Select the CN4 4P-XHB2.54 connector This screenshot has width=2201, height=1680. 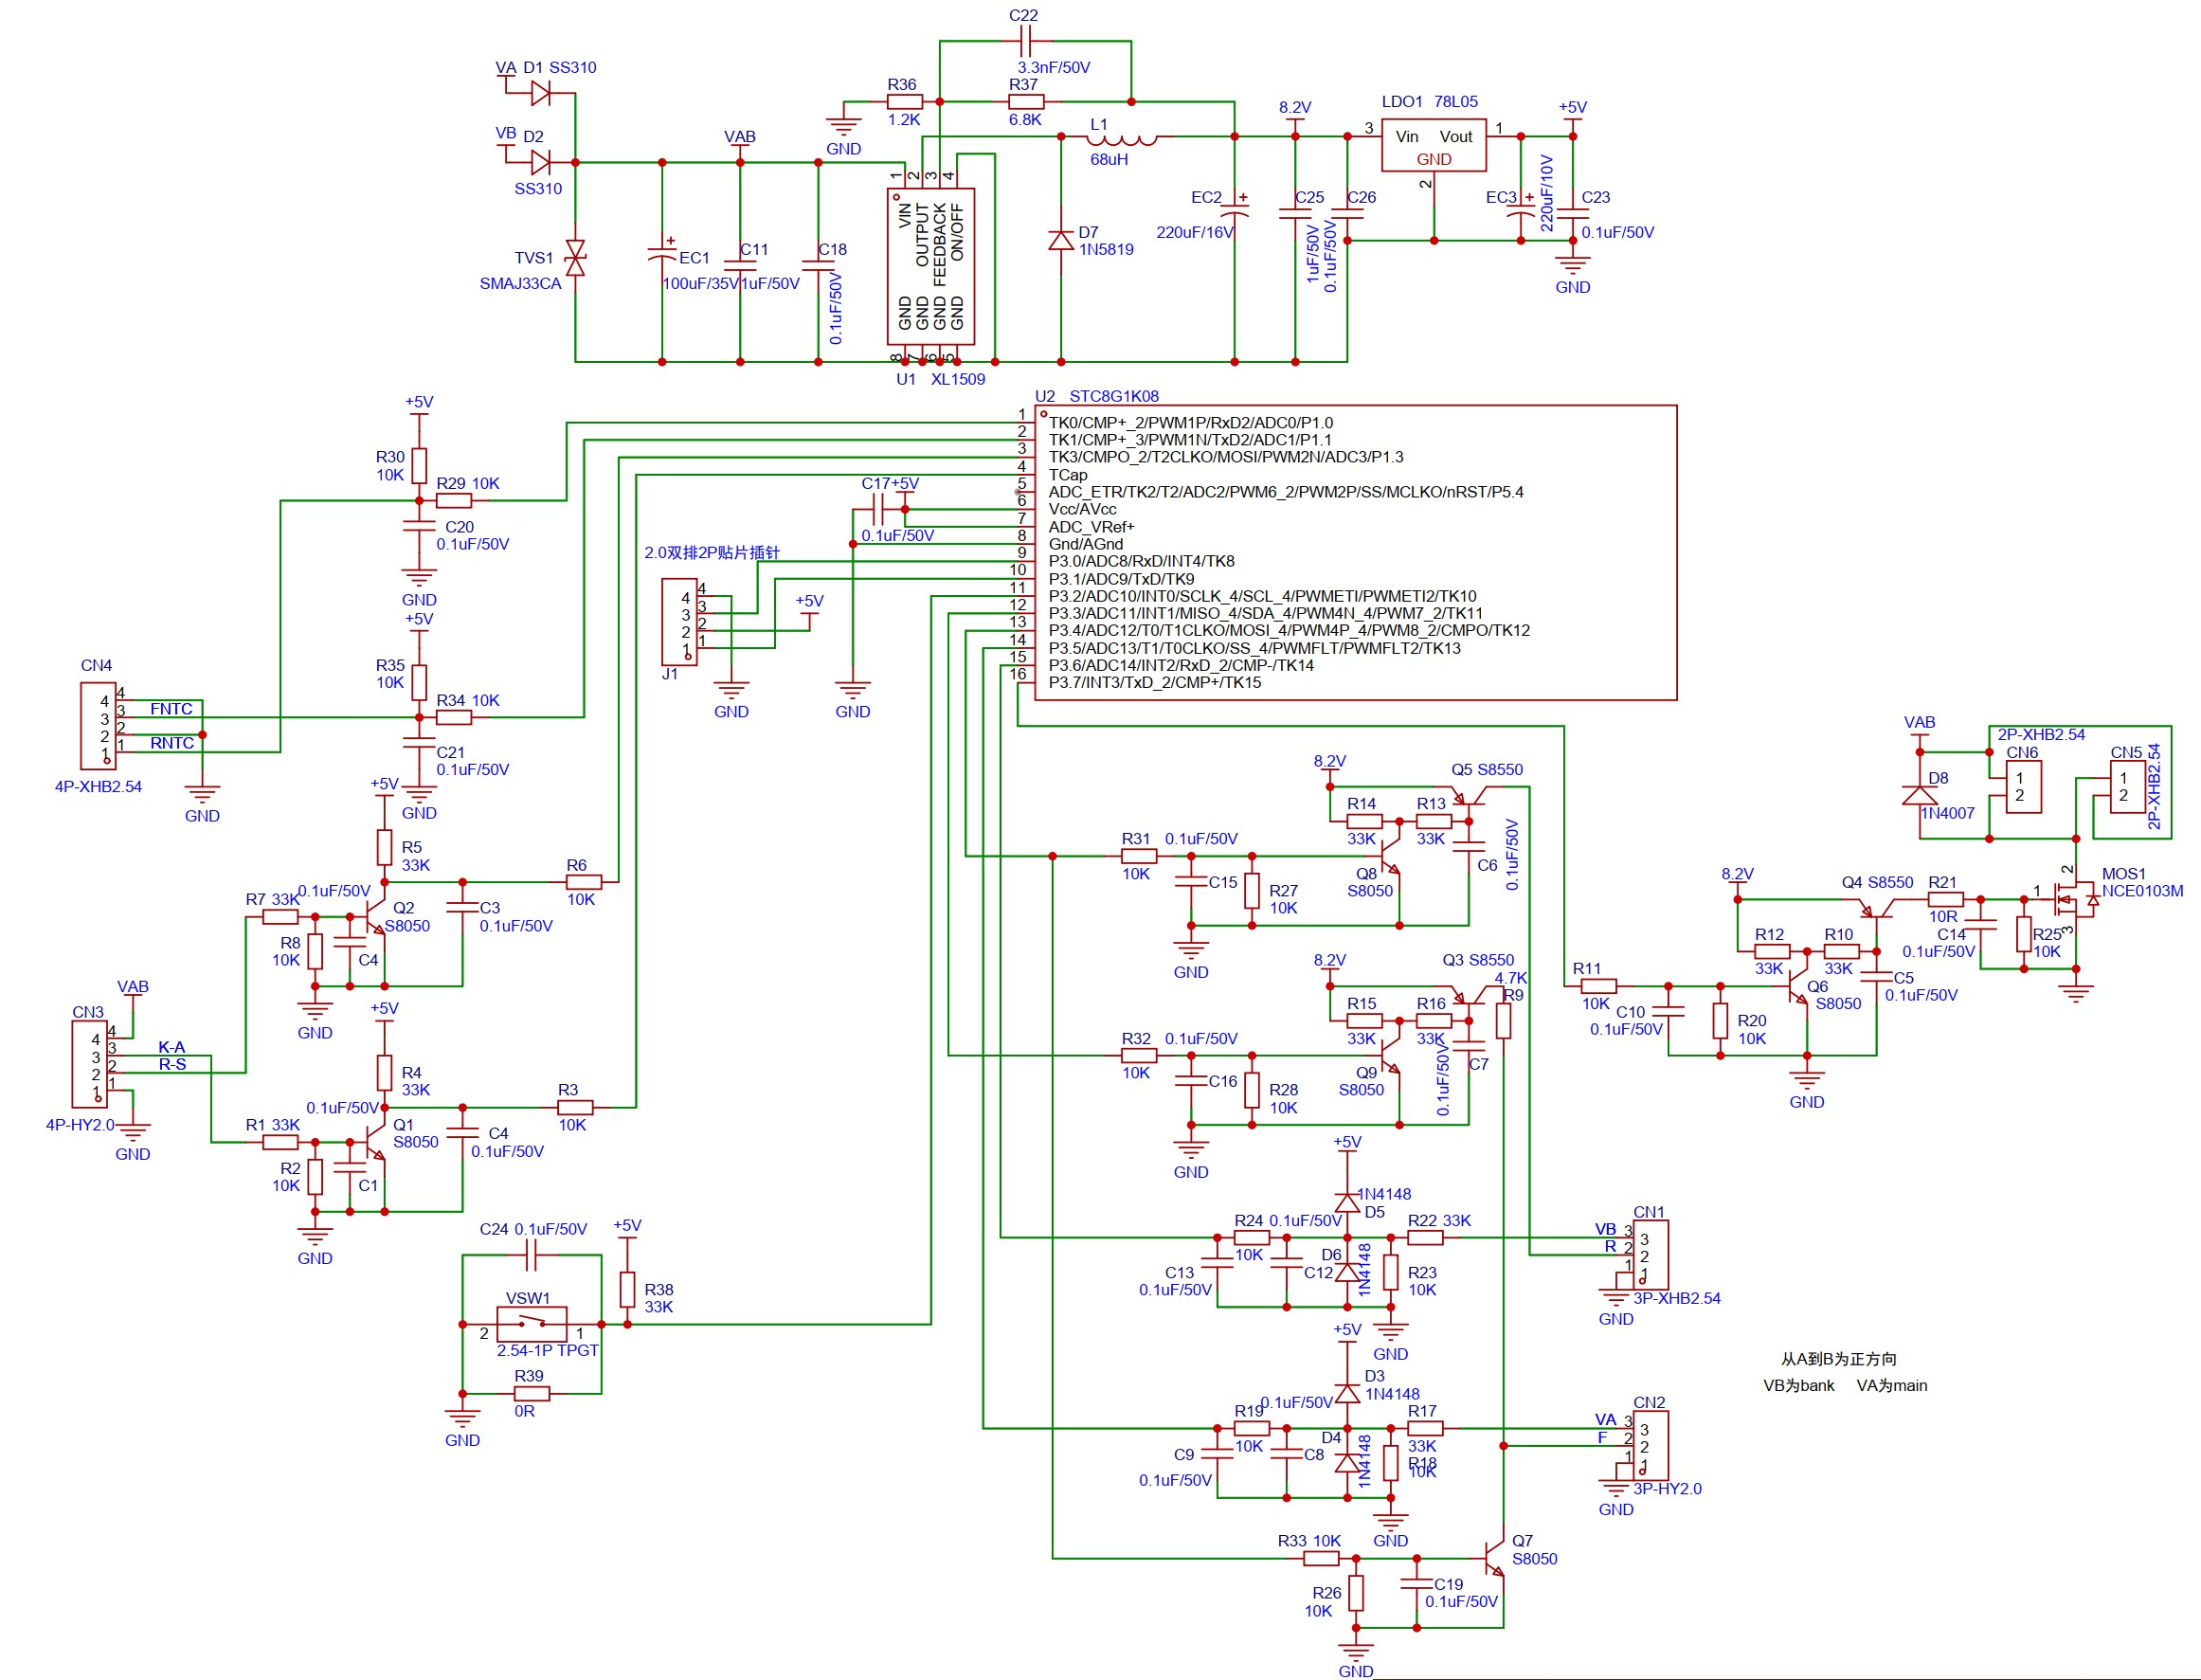point(97,725)
